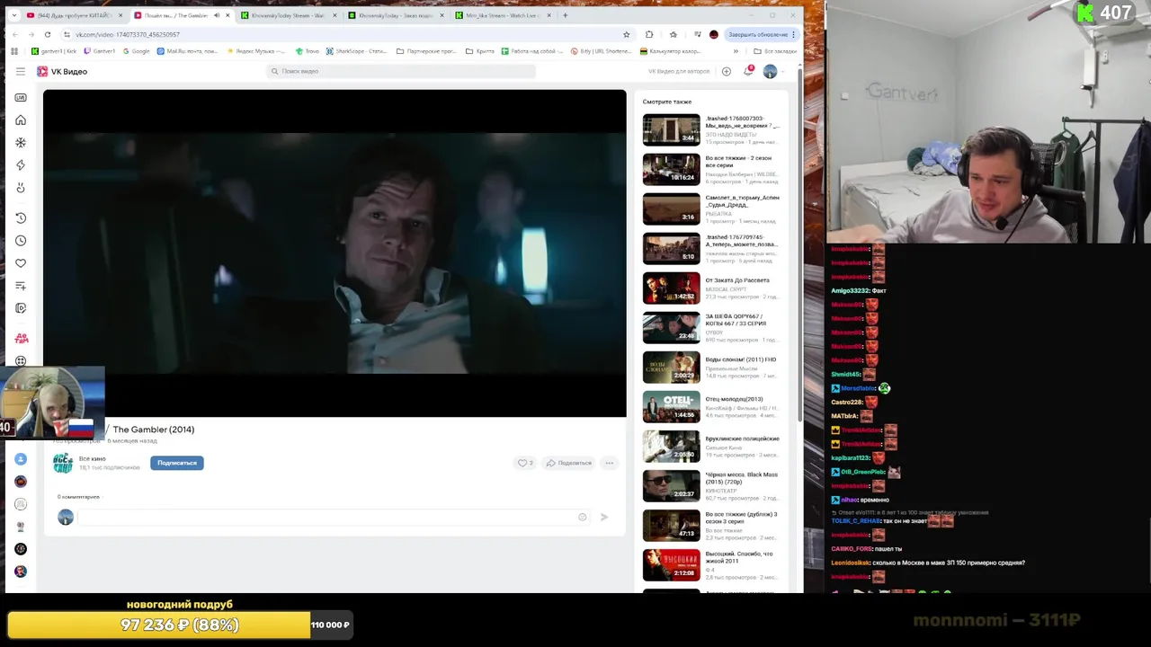1151x647 pixels.
Task: Go to the home sidebar icon
Action: [x=21, y=120]
